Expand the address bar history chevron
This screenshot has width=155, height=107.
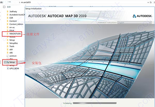[148, 2]
